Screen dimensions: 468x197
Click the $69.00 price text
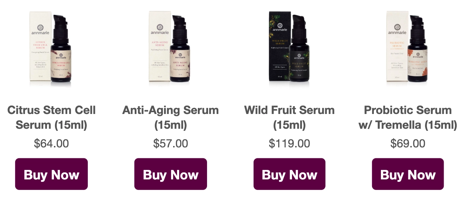(408, 144)
